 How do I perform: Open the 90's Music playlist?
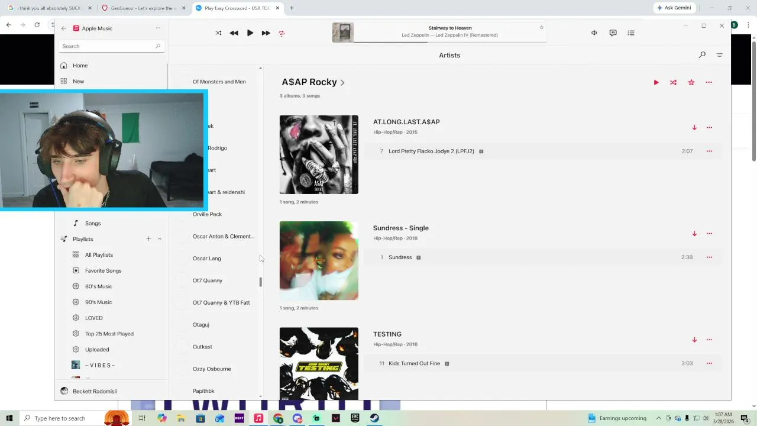pos(98,302)
